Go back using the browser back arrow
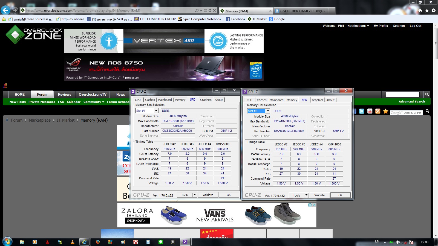 pyautogui.click(x=5, y=10)
